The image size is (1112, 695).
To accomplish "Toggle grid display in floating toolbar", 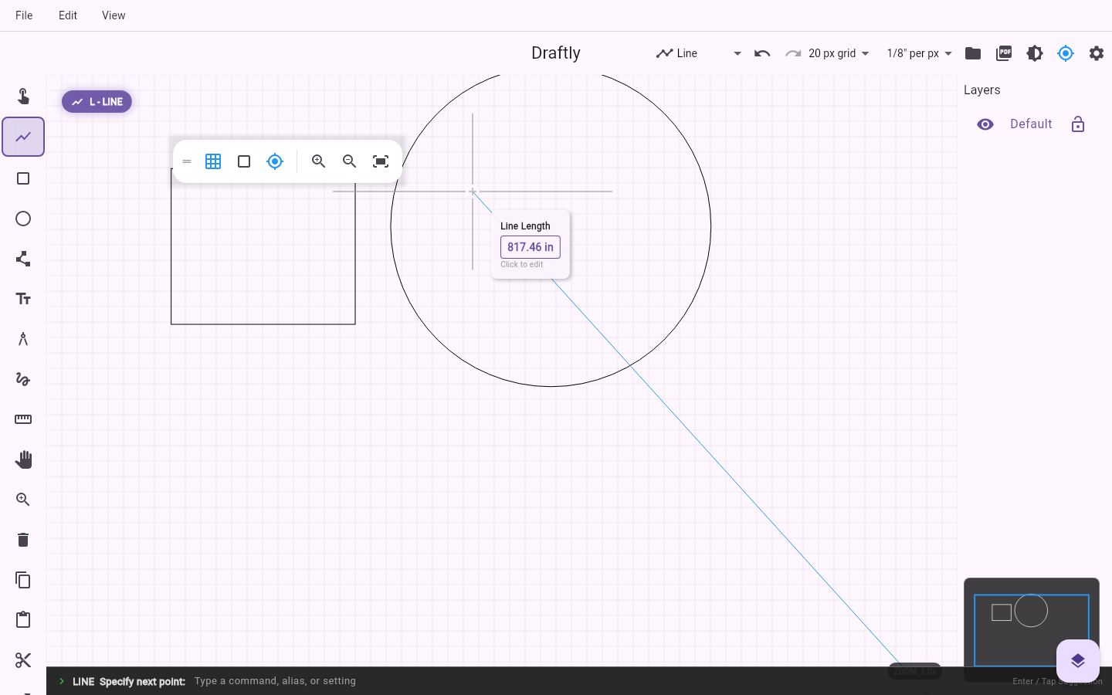I will point(213,161).
